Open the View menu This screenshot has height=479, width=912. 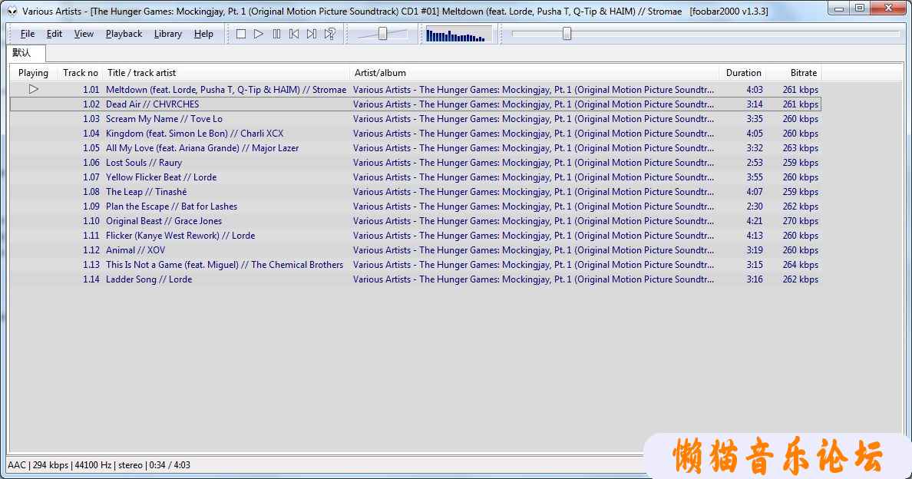coord(84,34)
